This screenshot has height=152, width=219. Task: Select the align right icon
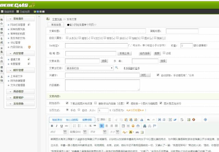click(111, 126)
